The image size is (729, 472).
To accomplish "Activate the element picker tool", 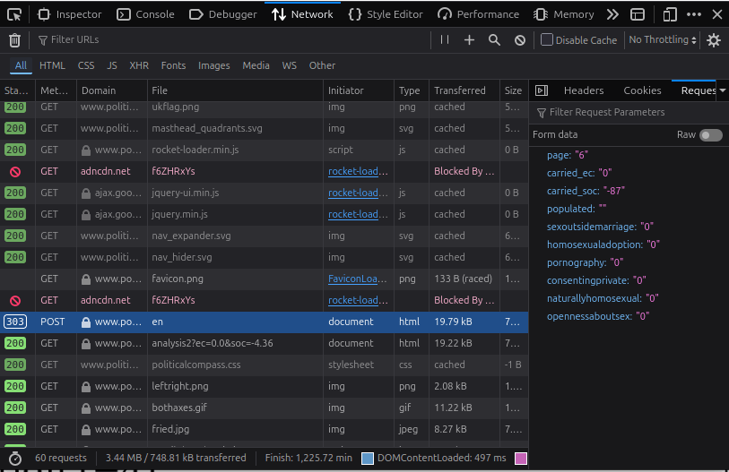I will pyautogui.click(x=14, y=14).
